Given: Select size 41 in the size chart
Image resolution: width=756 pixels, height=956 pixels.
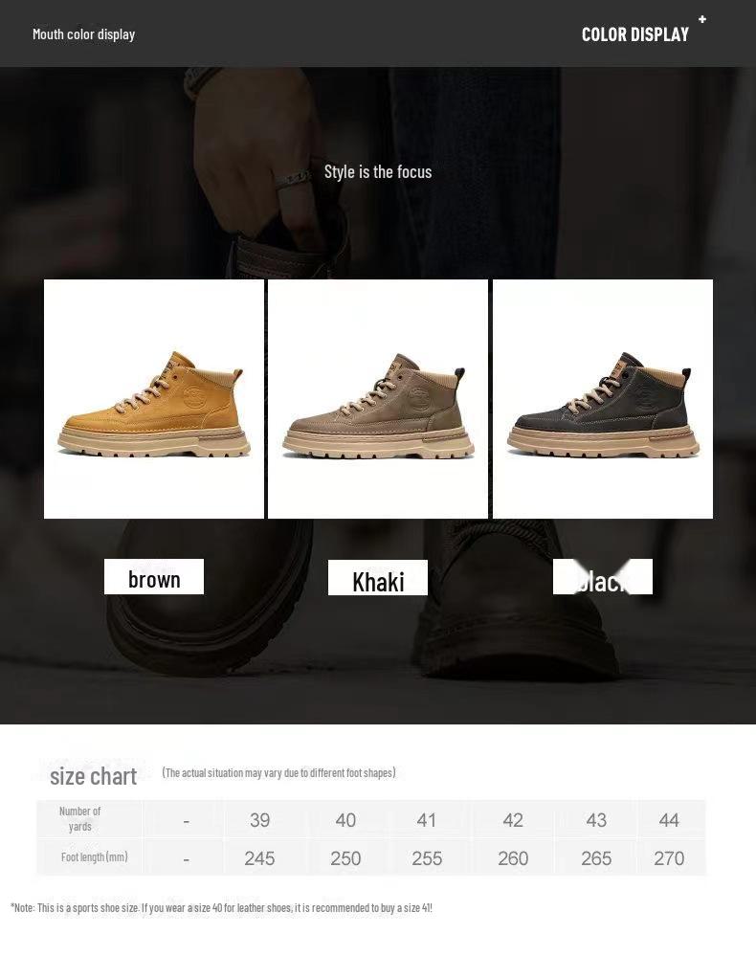Looking at the screenshot, I should (x=427, y=820).
